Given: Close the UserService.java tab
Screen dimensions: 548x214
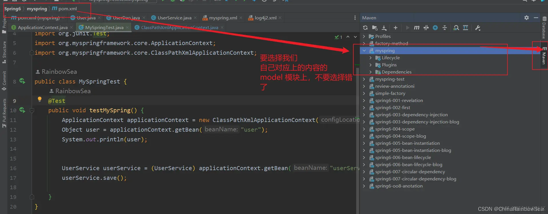Looking at the screenshot, I should tap(195, 18).
